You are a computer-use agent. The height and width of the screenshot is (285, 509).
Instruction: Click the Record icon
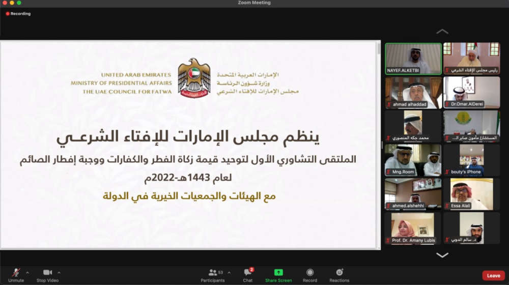point(310,272)
